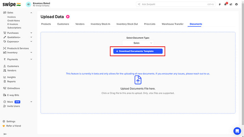Click the Inventory sidebar icon

point(5,53)
